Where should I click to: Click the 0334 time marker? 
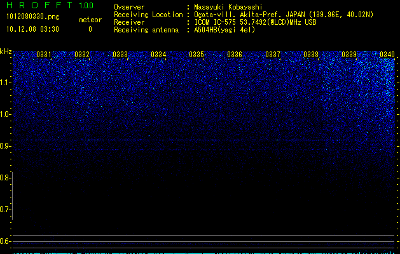pyautogui.click(x=158, y=55)
